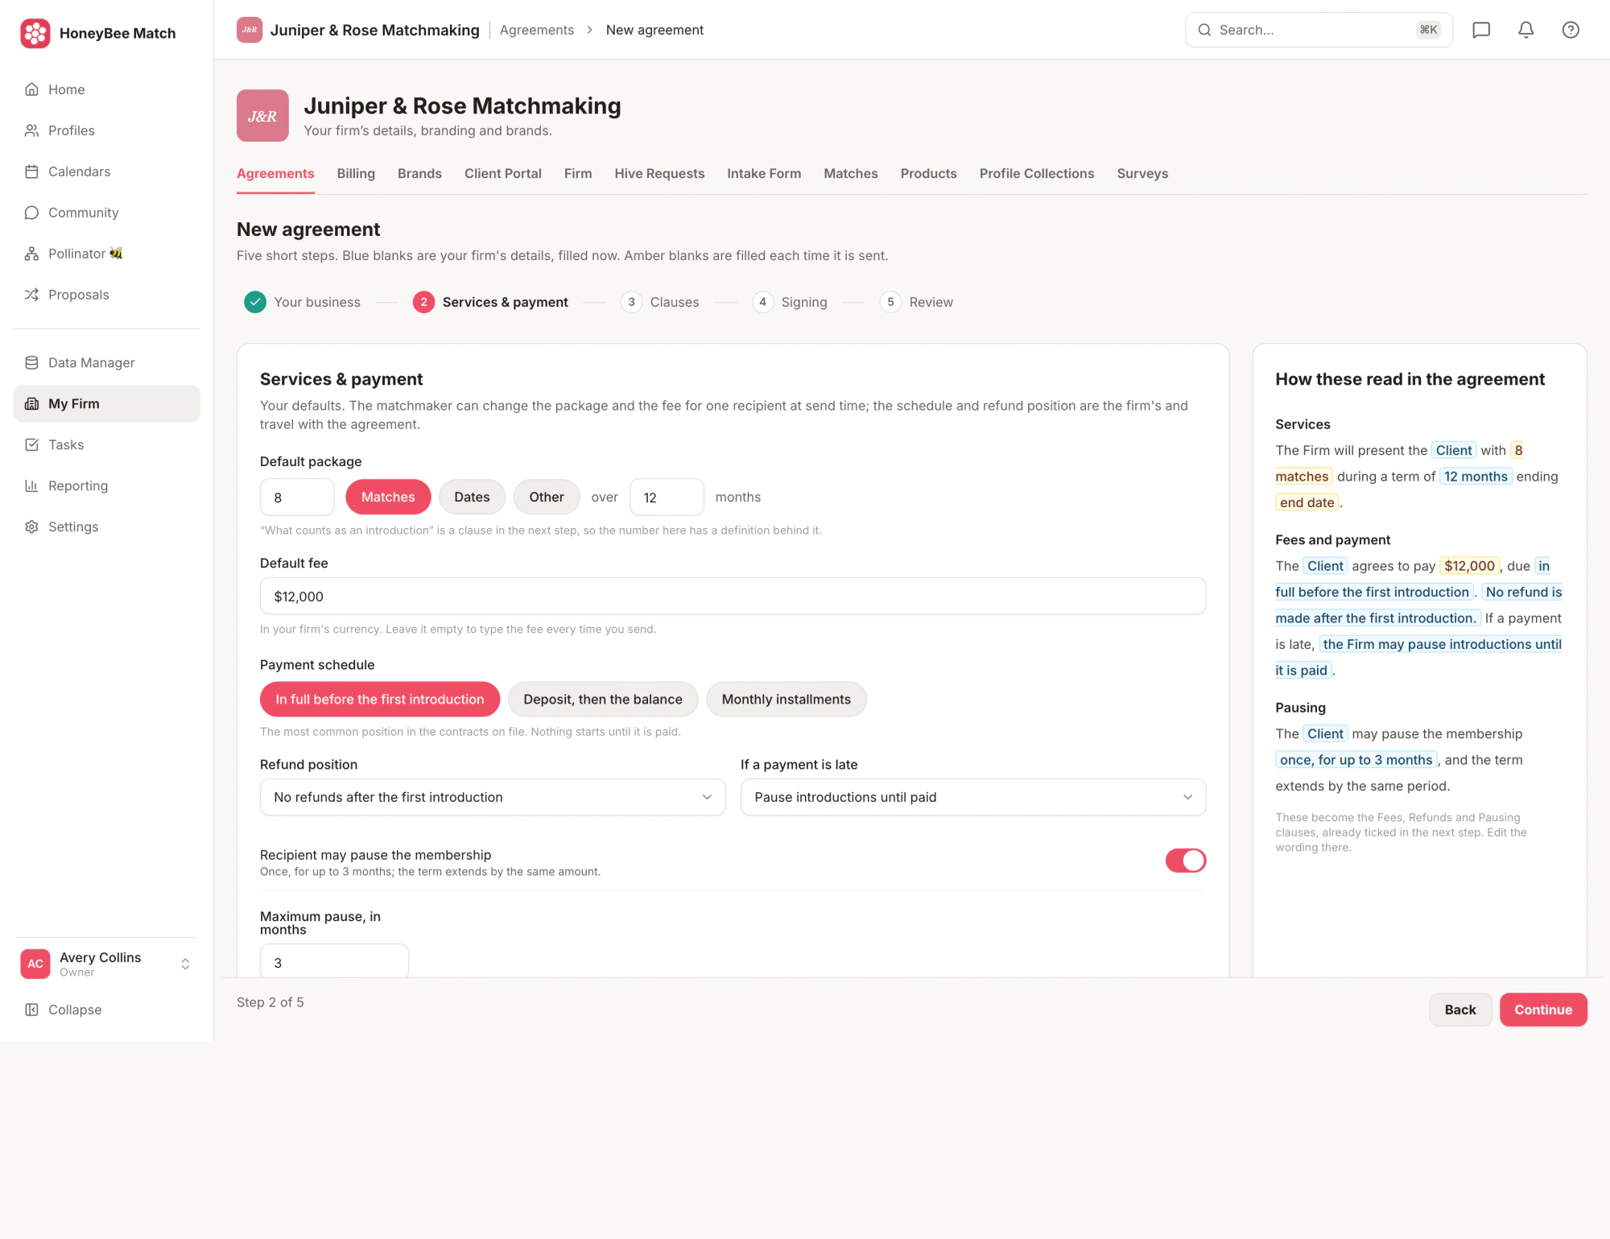Click the Continue button
1610x1239 pixels.
[1543, 1010]
